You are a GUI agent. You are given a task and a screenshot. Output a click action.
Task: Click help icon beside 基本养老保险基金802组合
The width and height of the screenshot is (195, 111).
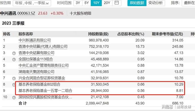(x=14, y=85)
